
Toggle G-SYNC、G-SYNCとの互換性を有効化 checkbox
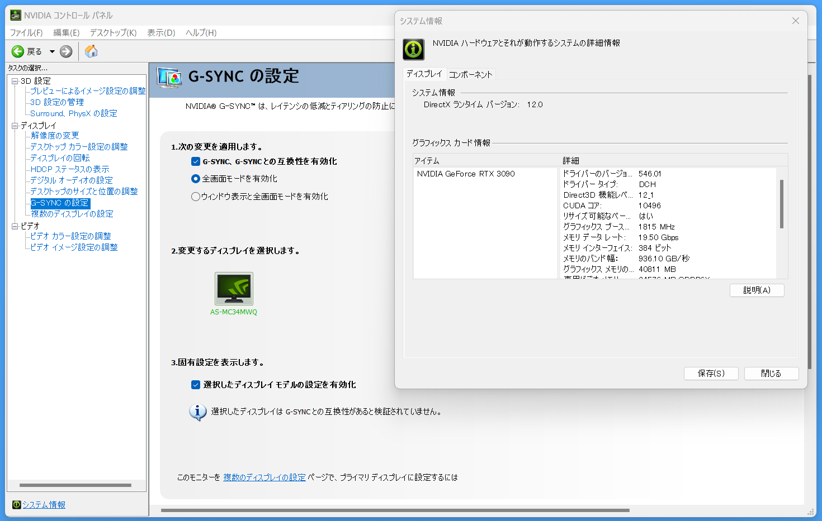click(x=196, y=161)
